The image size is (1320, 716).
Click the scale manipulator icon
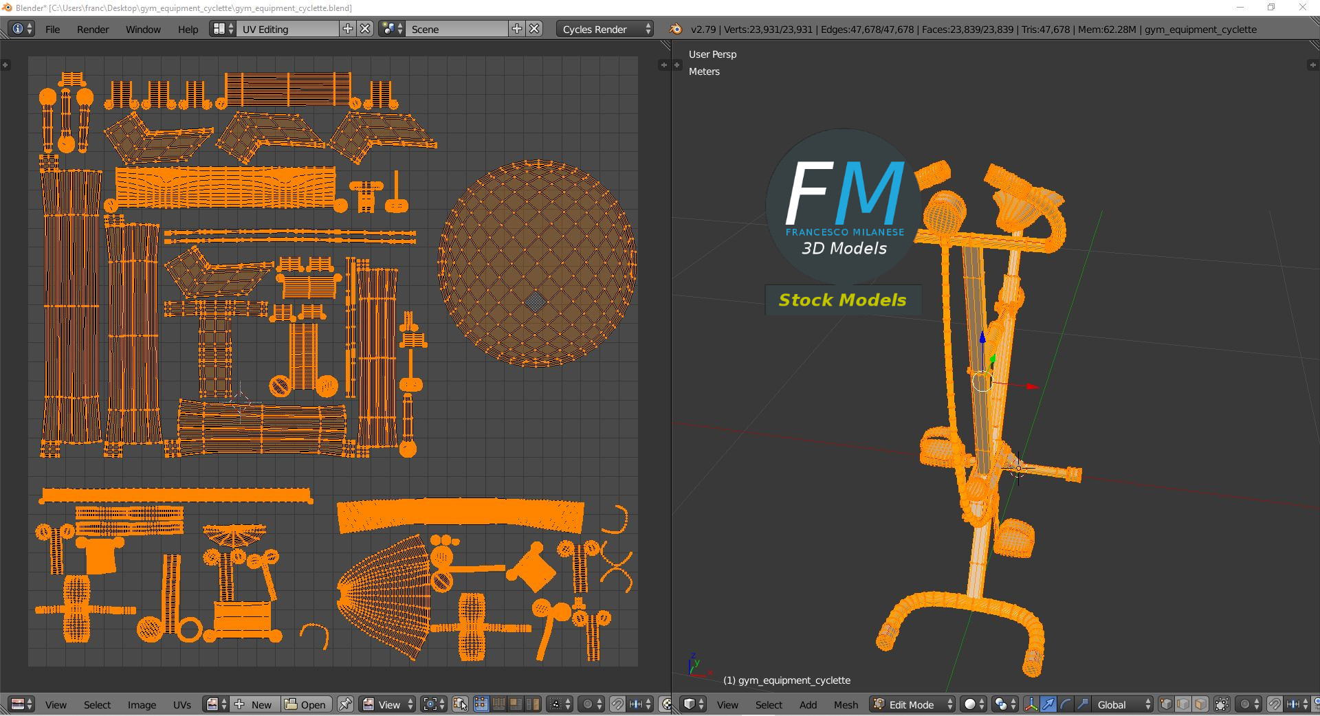coord(1083,704)
